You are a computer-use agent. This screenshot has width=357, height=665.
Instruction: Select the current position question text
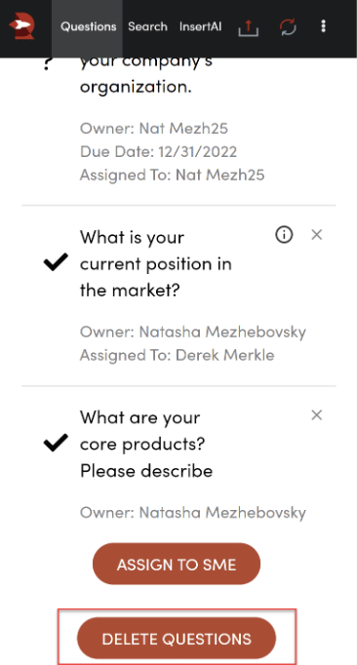point(156,263)
